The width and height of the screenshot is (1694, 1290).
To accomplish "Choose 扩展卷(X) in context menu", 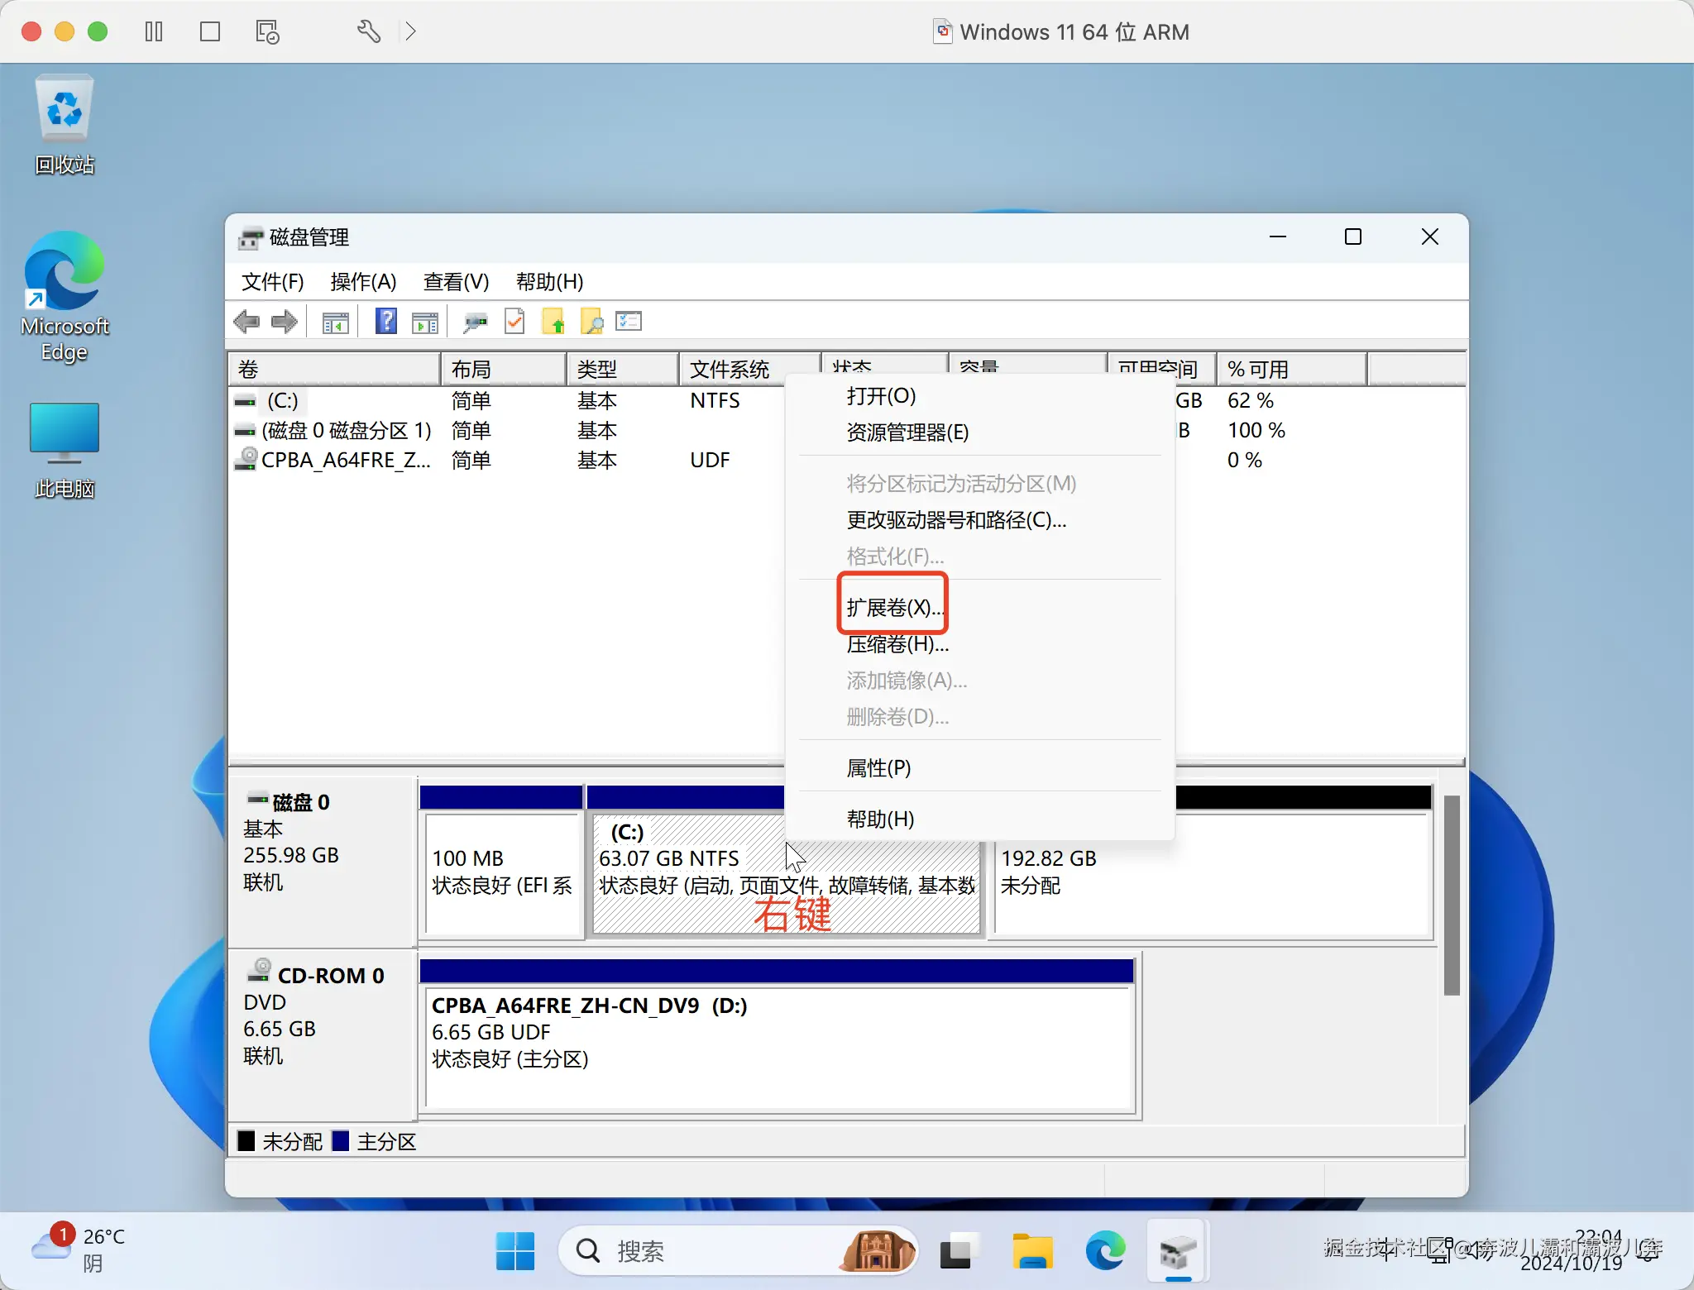I will pos(893,608).
